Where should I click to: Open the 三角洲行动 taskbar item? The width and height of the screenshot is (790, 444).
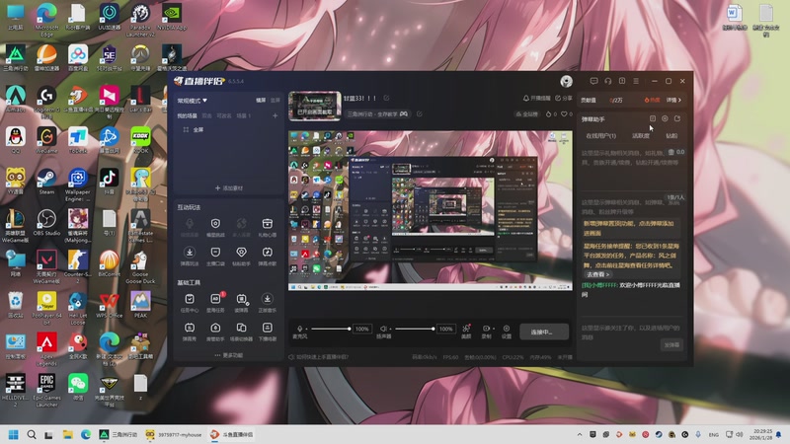pyautogui.click(x=118, y=434)
